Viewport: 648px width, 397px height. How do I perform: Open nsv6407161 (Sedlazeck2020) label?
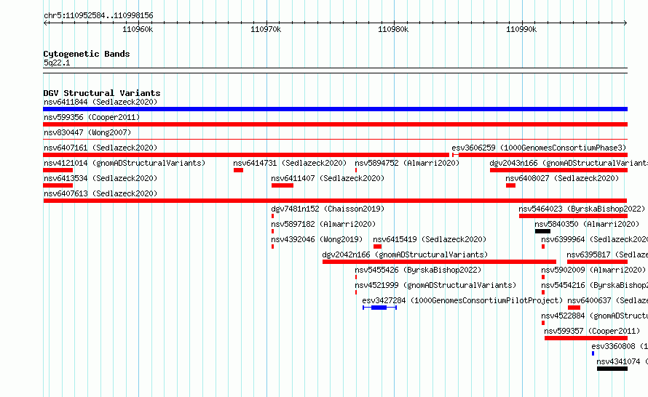point(100,148)
